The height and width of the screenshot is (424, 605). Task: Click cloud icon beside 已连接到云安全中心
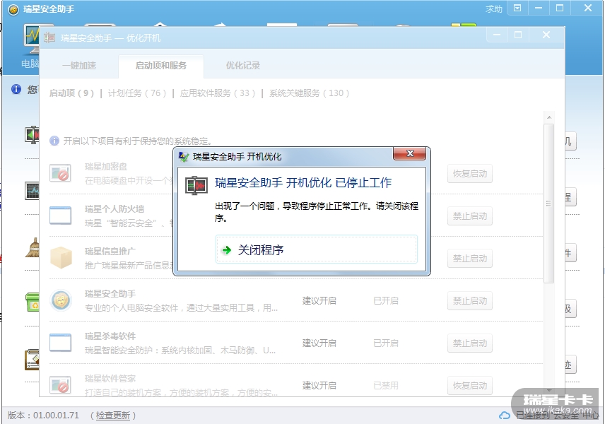505,416
